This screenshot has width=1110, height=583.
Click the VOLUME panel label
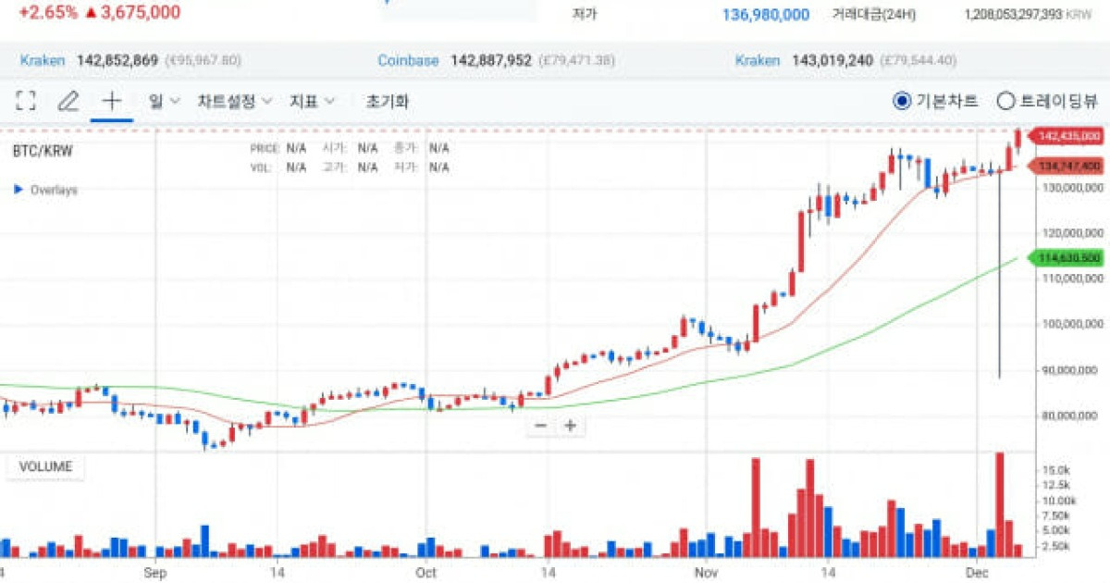(x=45, y=466)
